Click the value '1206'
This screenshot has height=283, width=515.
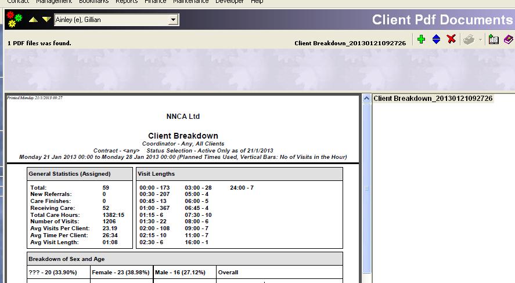click(109, 222)
